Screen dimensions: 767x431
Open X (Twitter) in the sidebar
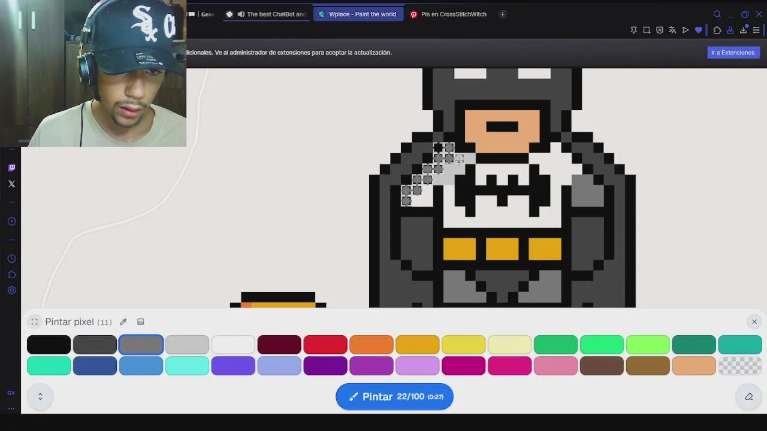click(x=11, y=184)
